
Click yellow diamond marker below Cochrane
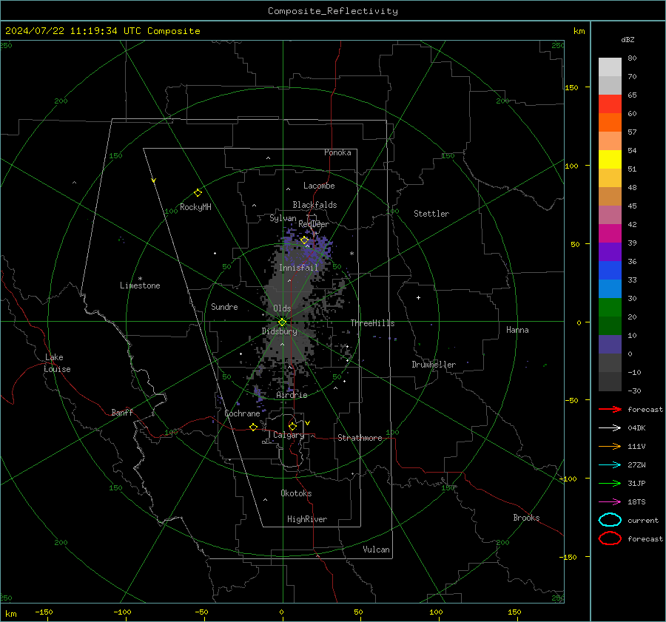(x=253, y=427)
